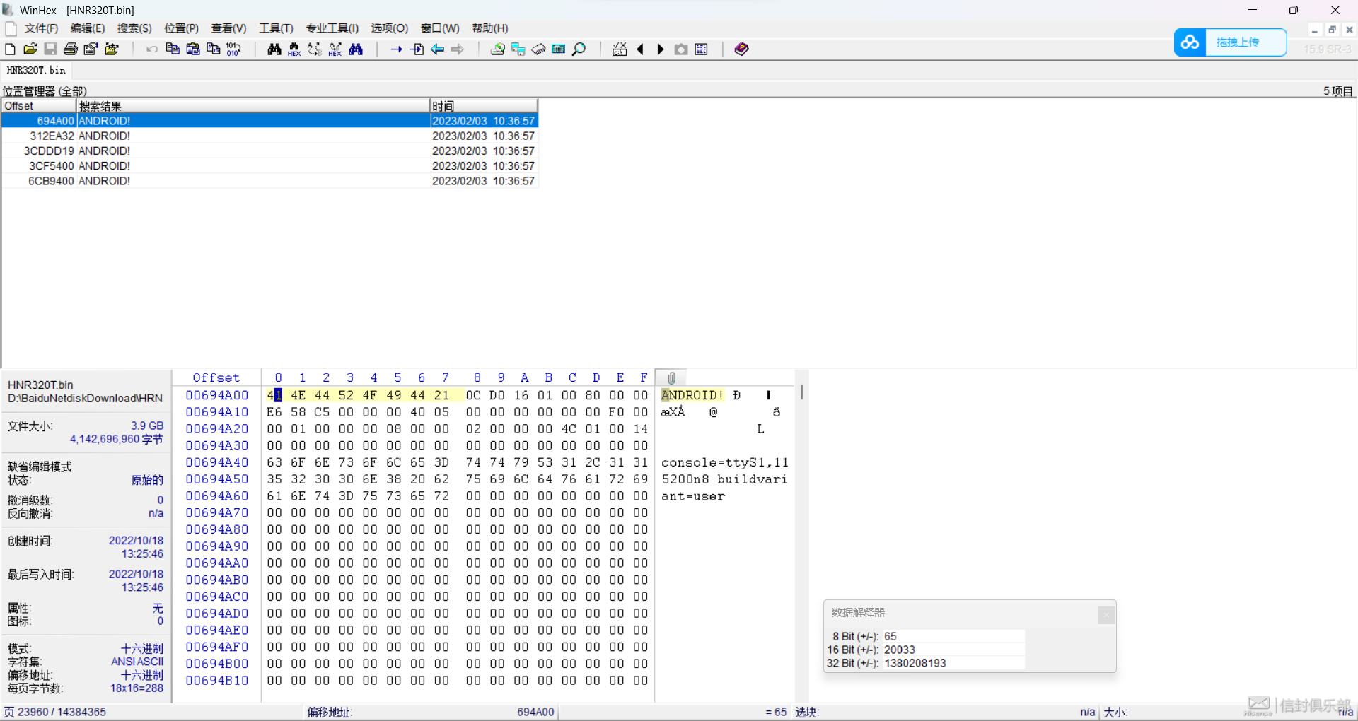Open a file with the folder icon
This screenshot has width=1358, height=721.
coord(30,49)
